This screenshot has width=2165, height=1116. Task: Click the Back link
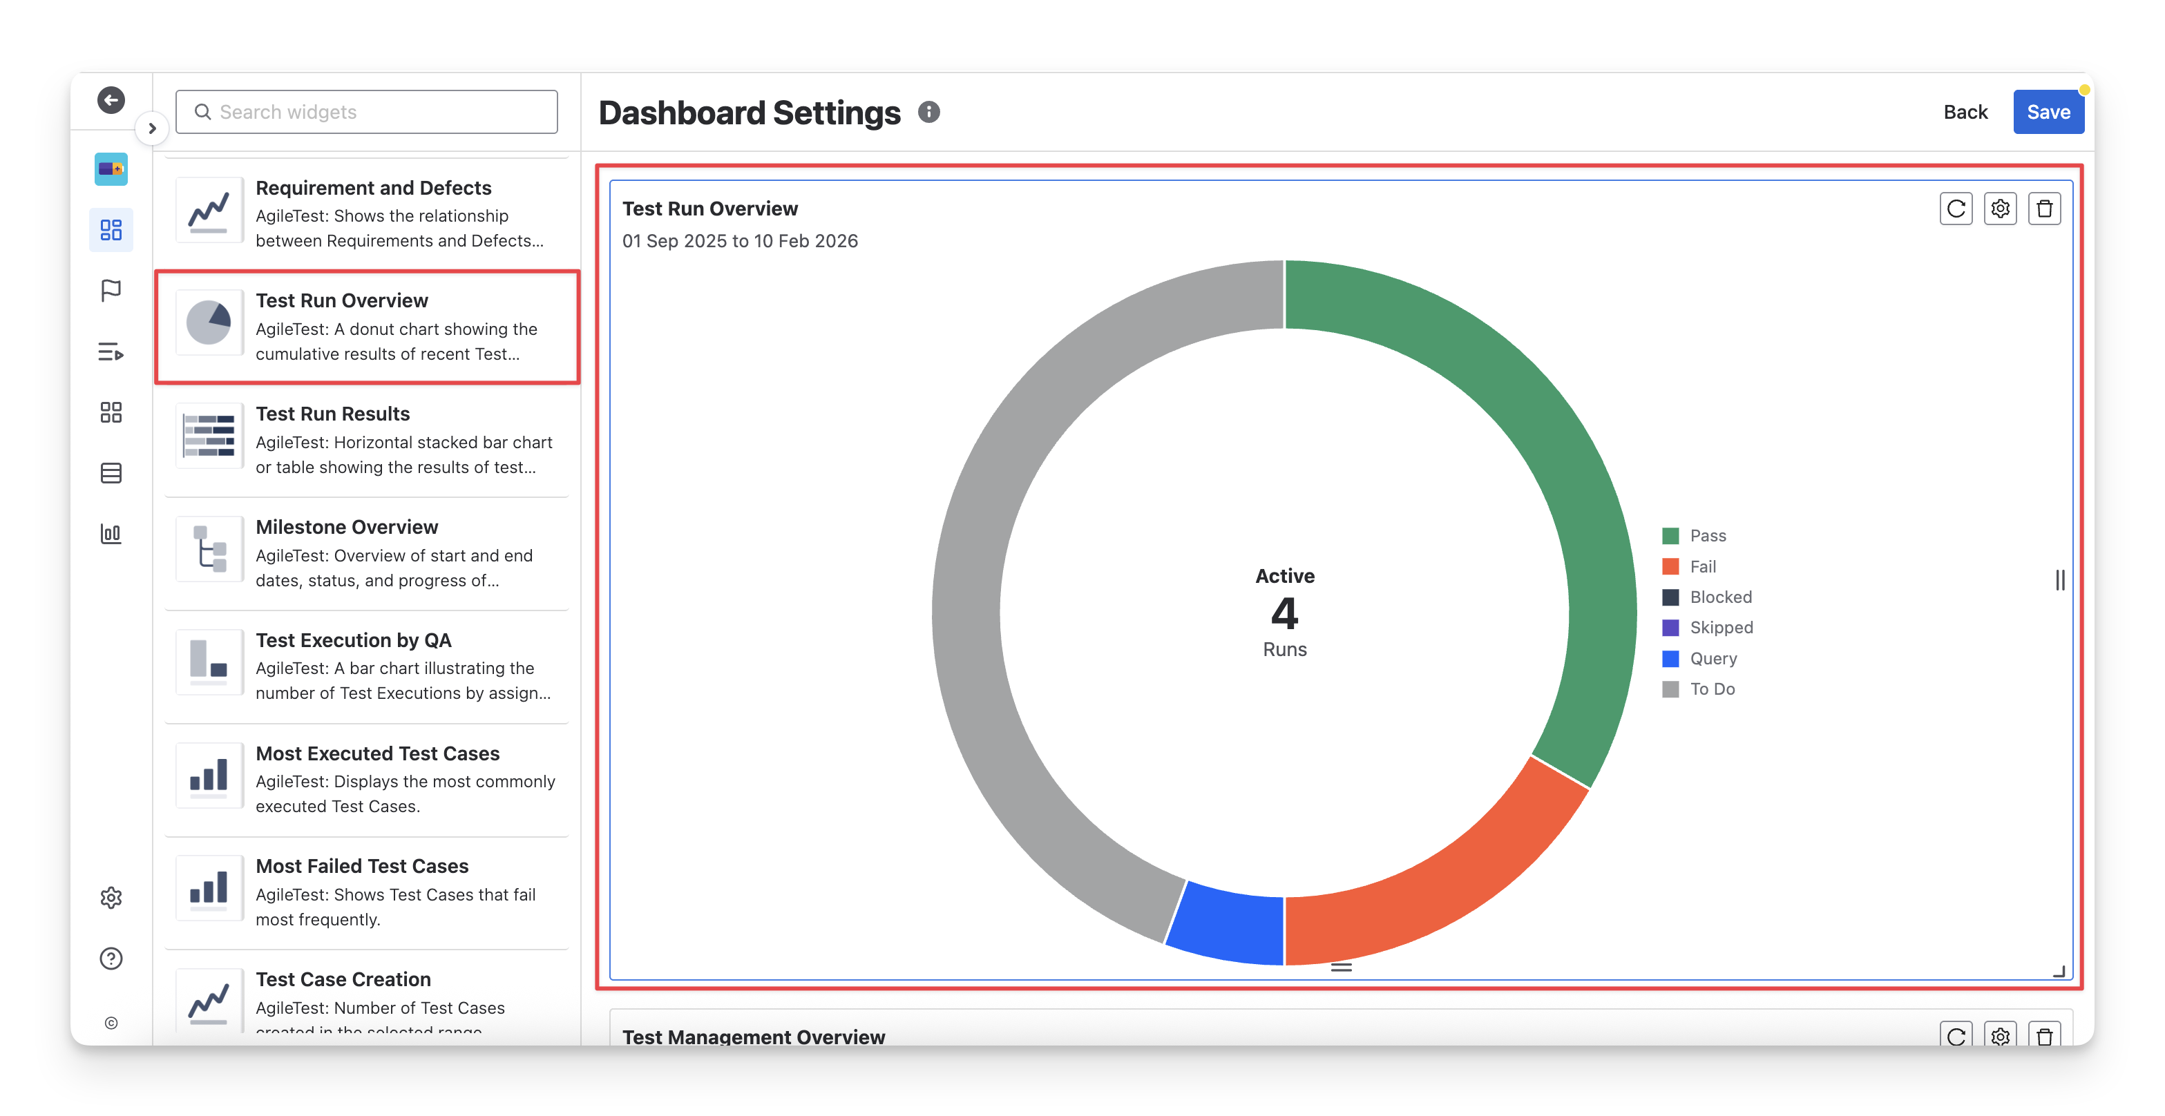click(1965, 112)
